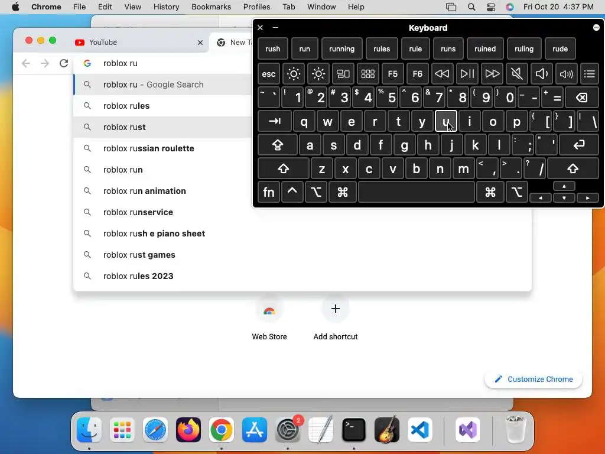Click the Mission Control key
Image resolution: width=605 pixels, height=454 pixels.
click(x=343, y=74)
